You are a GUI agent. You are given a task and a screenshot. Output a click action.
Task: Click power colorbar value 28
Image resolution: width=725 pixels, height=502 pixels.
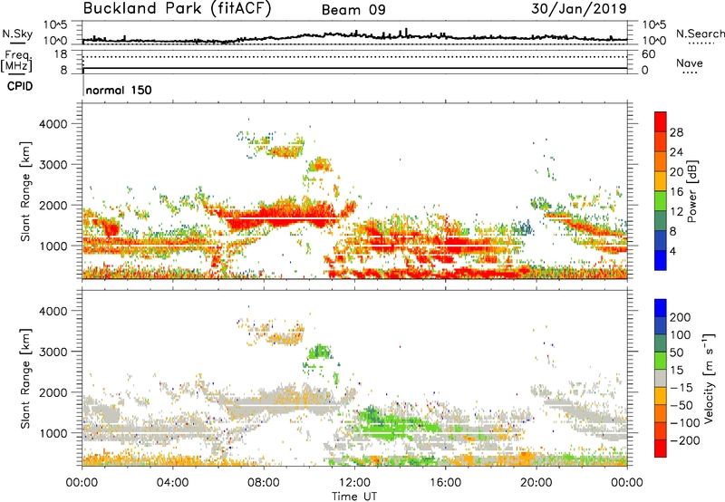[676, 132]
